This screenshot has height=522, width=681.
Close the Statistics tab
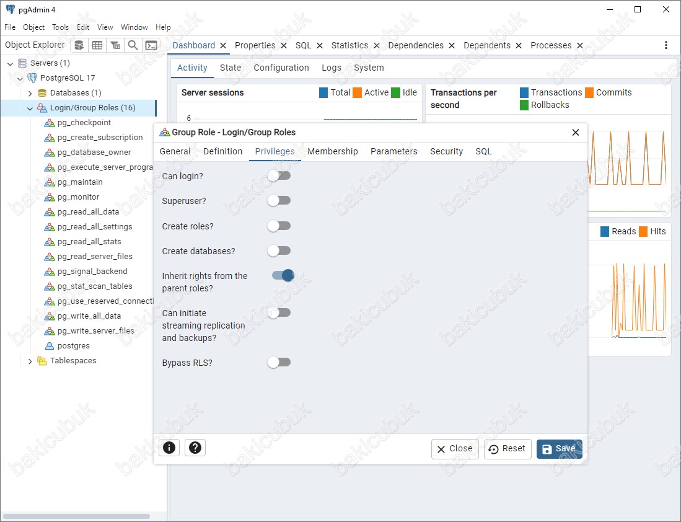click(377, 46)
